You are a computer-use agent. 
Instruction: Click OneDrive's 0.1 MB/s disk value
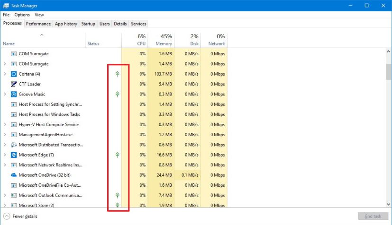click(190, 175)
